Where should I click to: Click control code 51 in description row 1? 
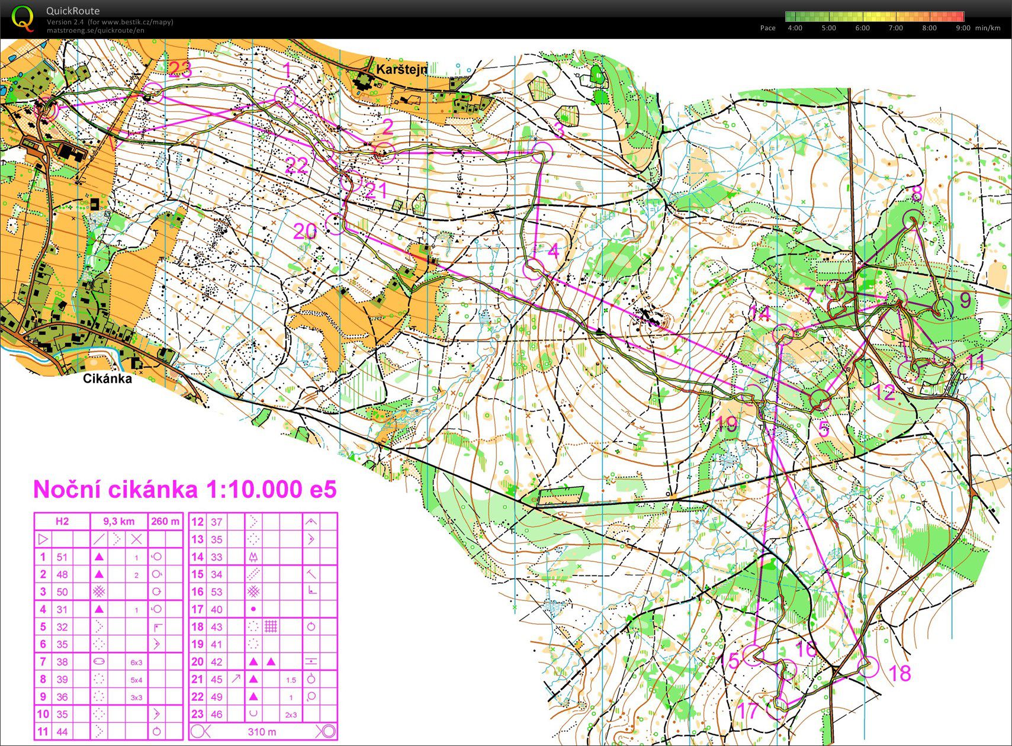[62, 557]
